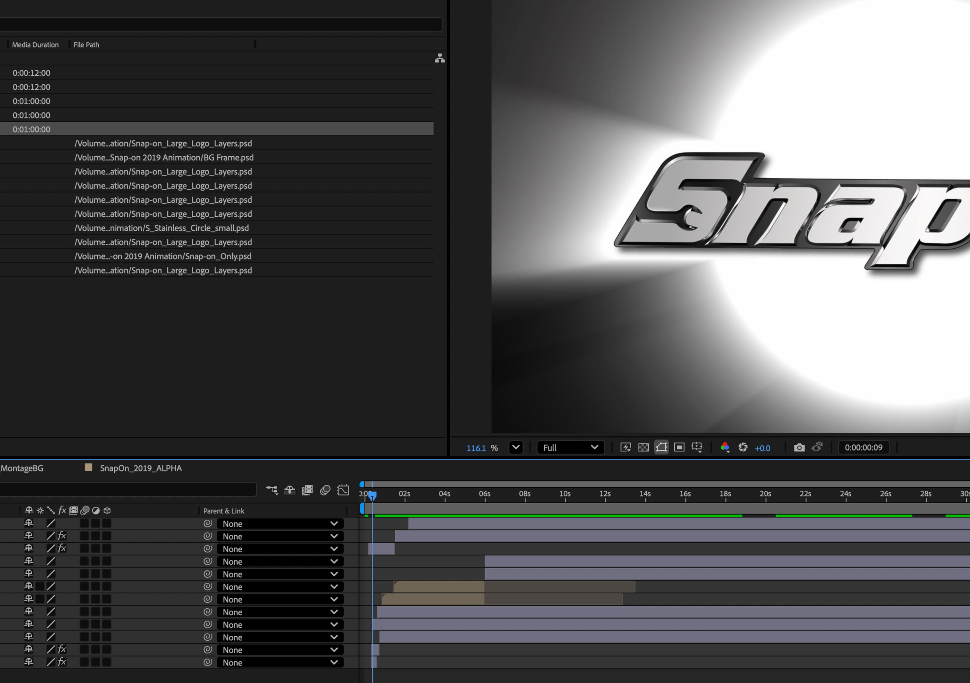The width and height of the screenshot is (970, 683).
Task: Open the Full resolution dropdown
Action: [570, 448]
